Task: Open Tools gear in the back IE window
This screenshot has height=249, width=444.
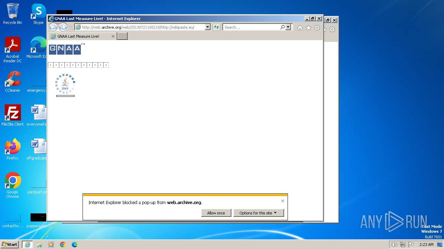Action: [x=332, y=30]
